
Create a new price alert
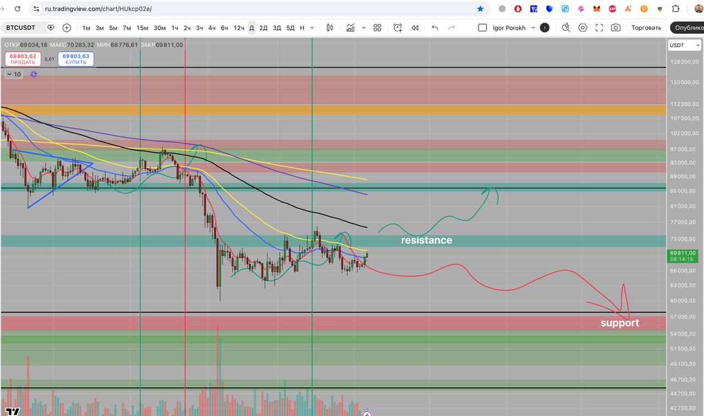pos(398,27)
